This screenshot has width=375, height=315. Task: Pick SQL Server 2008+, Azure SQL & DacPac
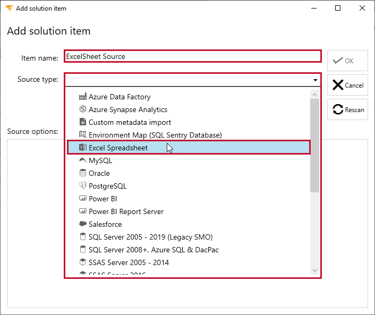(189, 250)
